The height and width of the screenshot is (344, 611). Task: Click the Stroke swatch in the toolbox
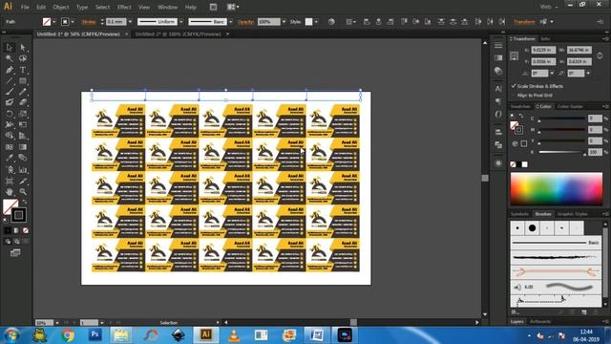18,215
